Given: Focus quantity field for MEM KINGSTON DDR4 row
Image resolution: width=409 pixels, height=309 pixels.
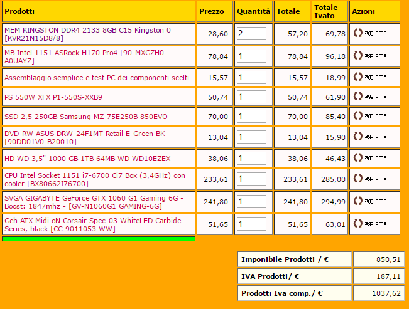Looking at the screenshot, I should (251, 34).
